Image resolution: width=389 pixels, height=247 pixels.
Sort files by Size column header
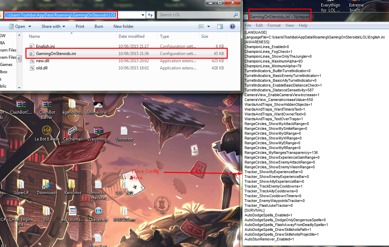click(204, 36)
